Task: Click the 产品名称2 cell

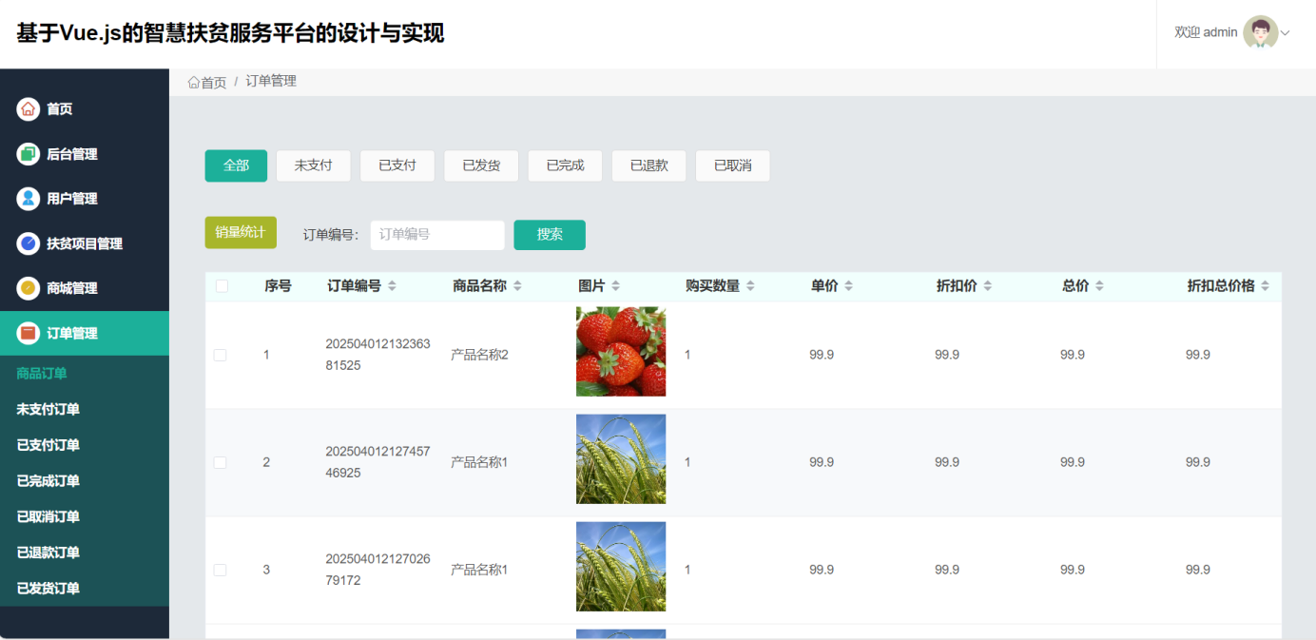Action: tap(479, 355)
